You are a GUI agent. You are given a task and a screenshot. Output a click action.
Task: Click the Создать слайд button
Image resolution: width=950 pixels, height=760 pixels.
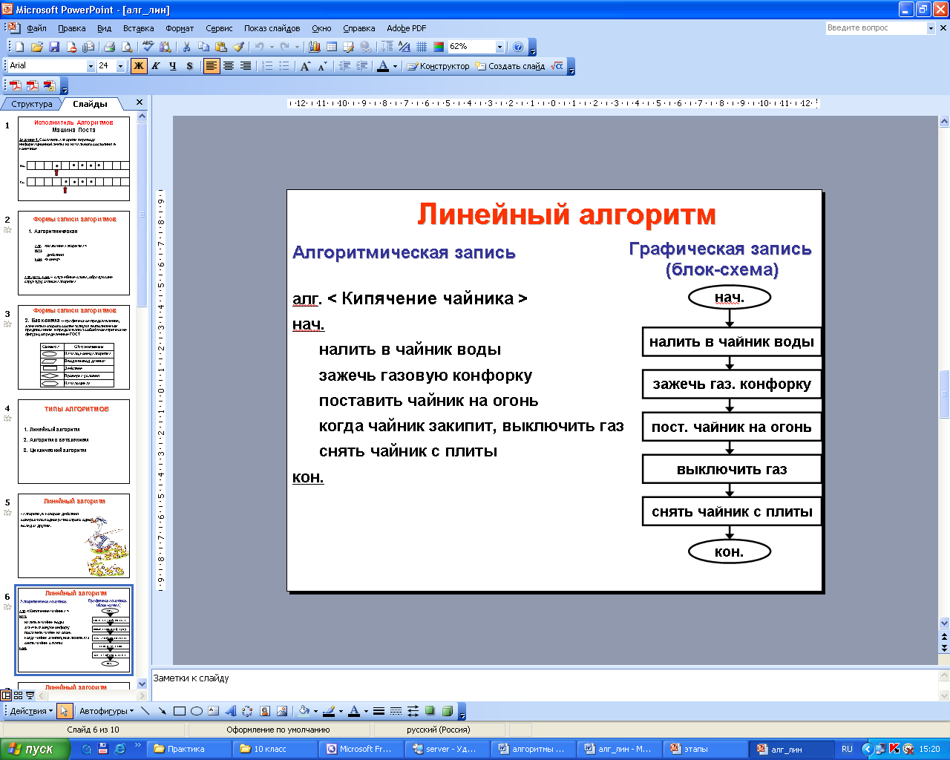pyautogui.click(x=511, y=66)
